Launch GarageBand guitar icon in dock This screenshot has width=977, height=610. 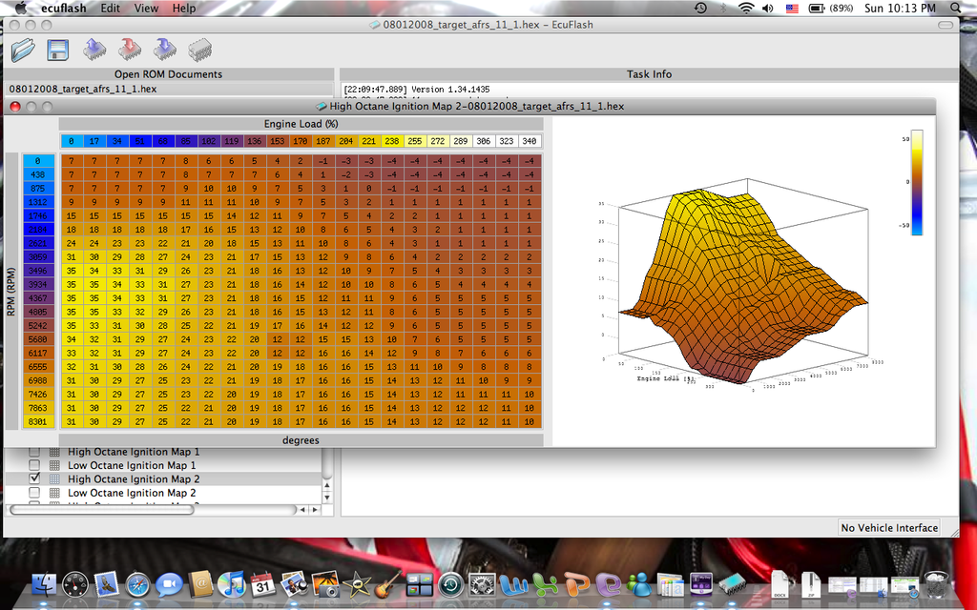(387, 584)
